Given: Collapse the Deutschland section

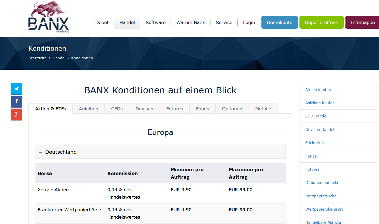Looking at the screenshot, I should tap(160, 152).
